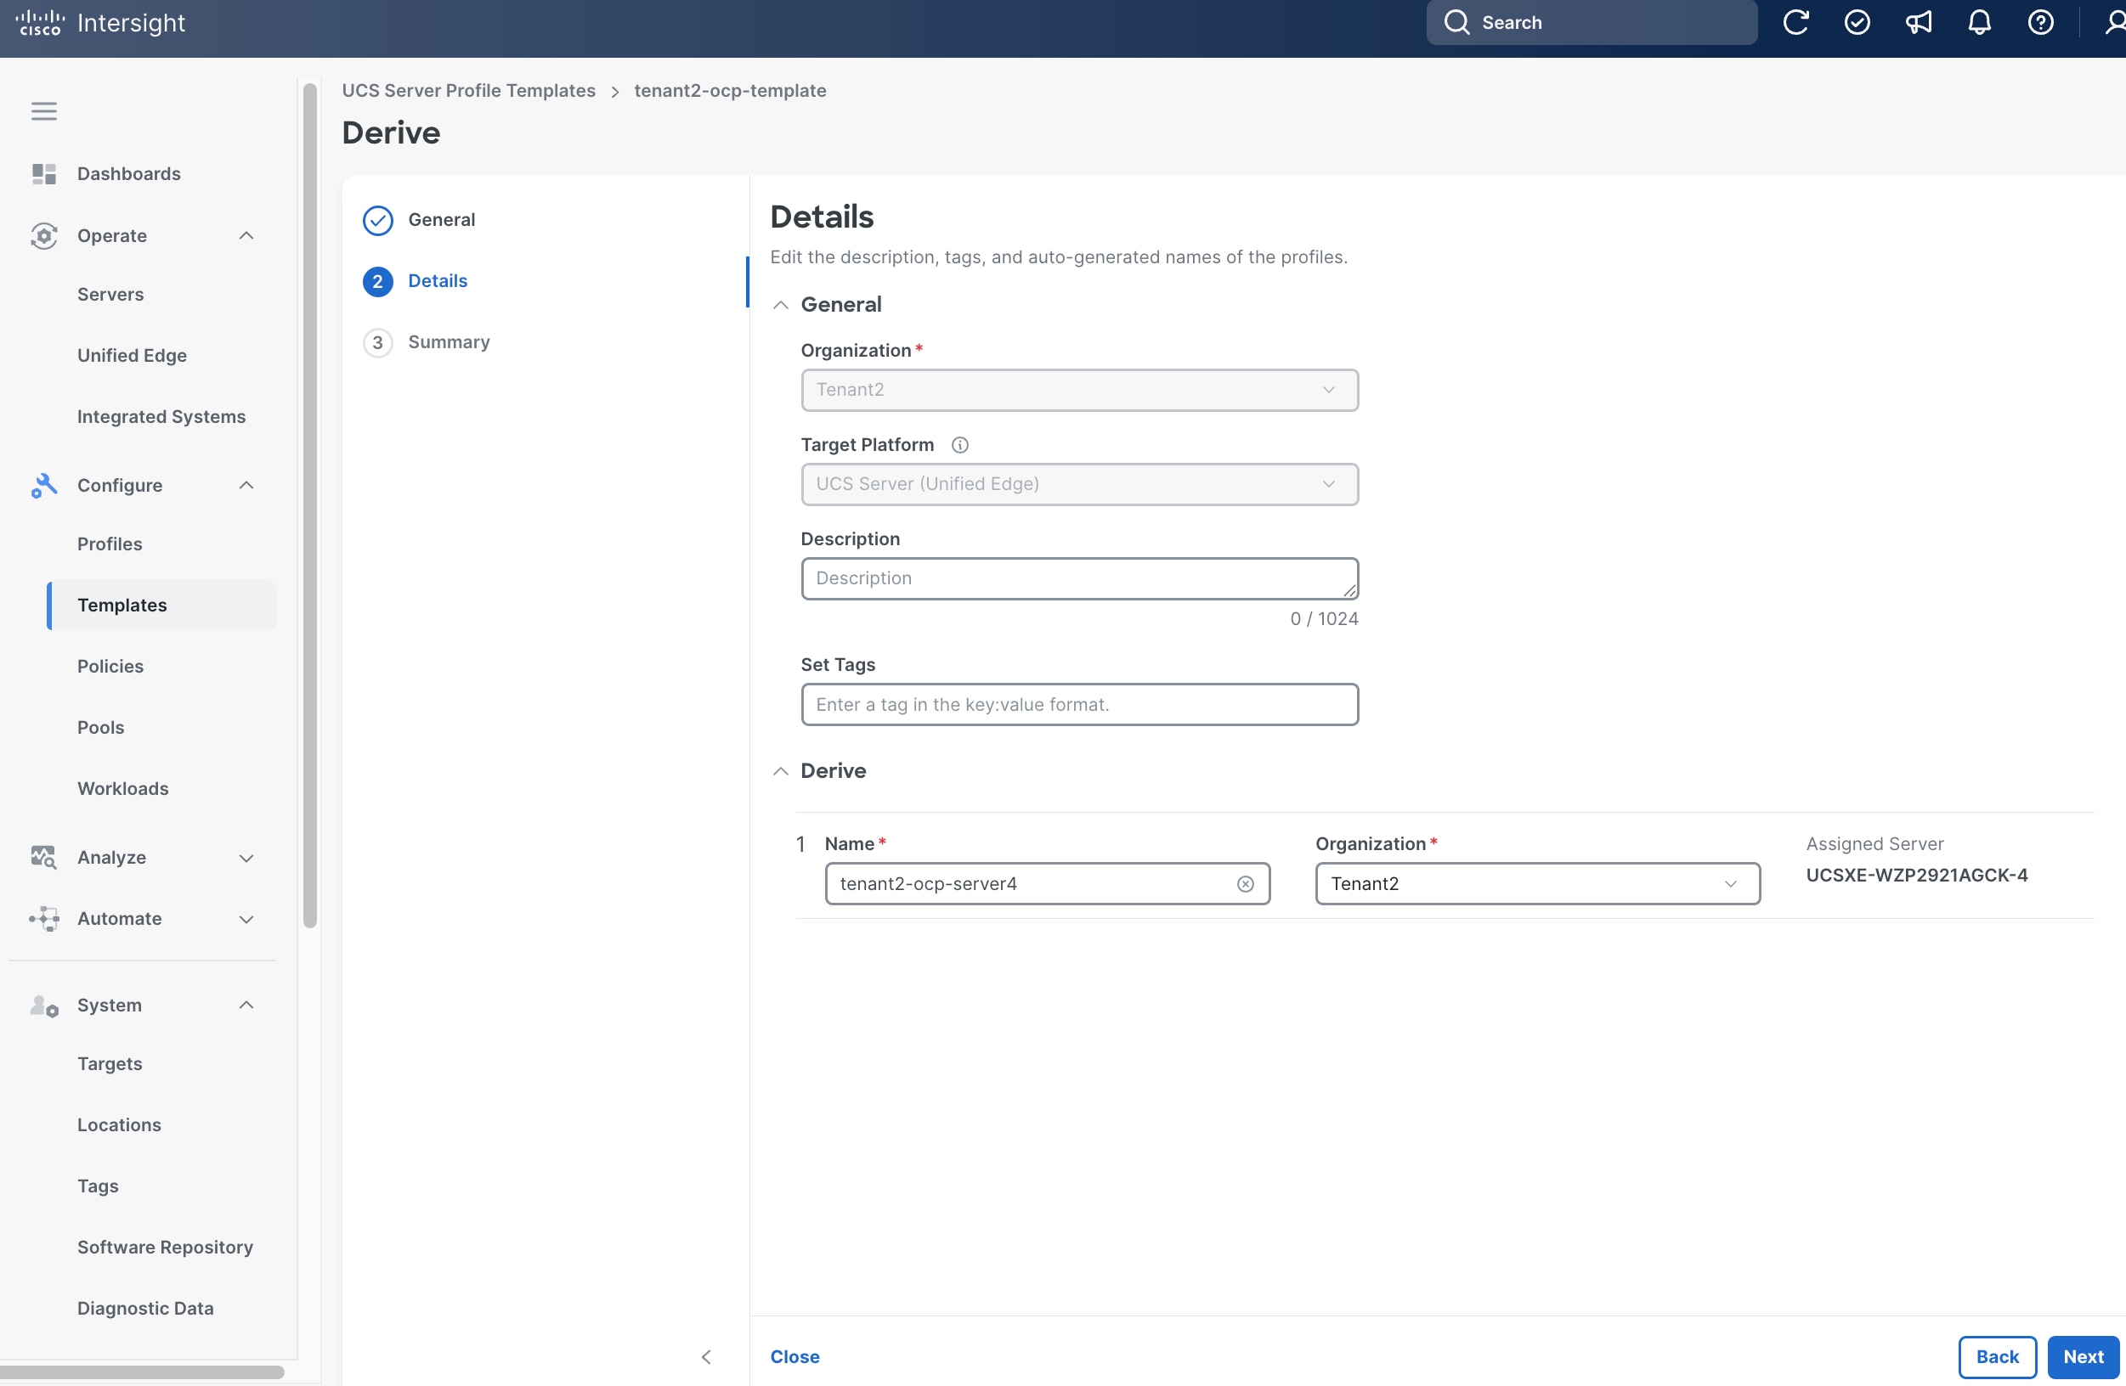
Task: Open Software Repository under System
Action: [x=165, y=1248]
